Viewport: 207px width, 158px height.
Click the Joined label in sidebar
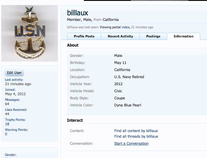(x=10, y=90)
